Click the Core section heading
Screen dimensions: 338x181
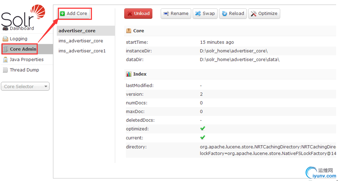pos(138,31)
